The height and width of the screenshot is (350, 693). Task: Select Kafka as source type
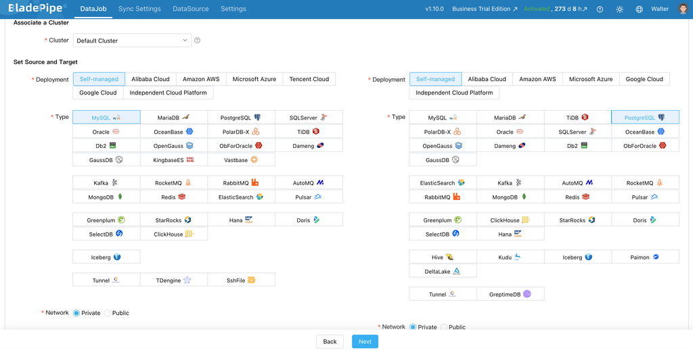[106, 182]
